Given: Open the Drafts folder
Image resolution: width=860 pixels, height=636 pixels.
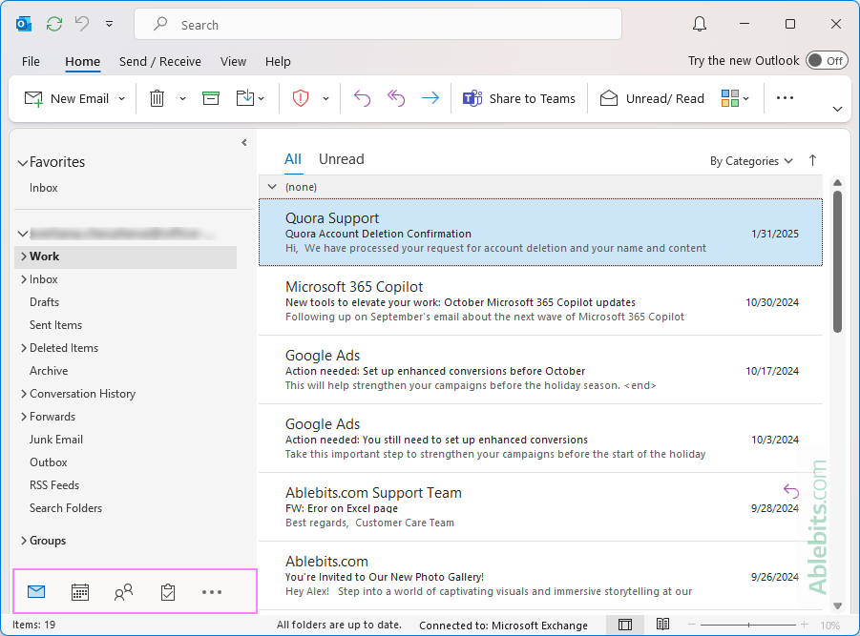Looking at the screenshot, I should pyautogui.click(x=45, y=302).
